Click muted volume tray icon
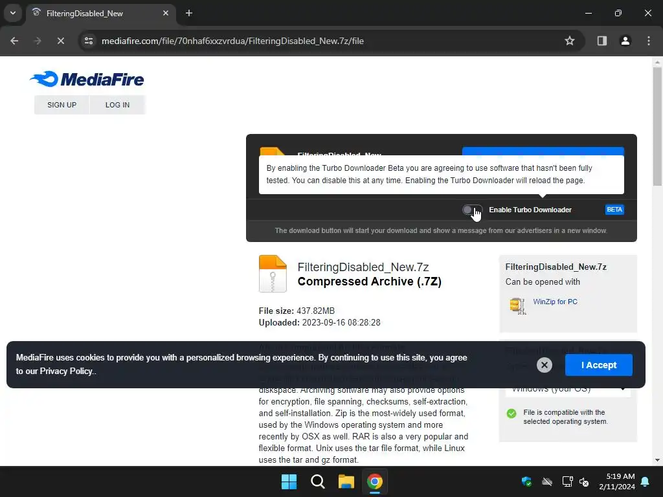Screen dimensions: 663x497 point(585,481)
